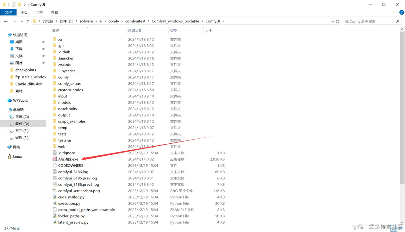
Task: Sort by the 大小 column header
Action: (x=215, y=30)
